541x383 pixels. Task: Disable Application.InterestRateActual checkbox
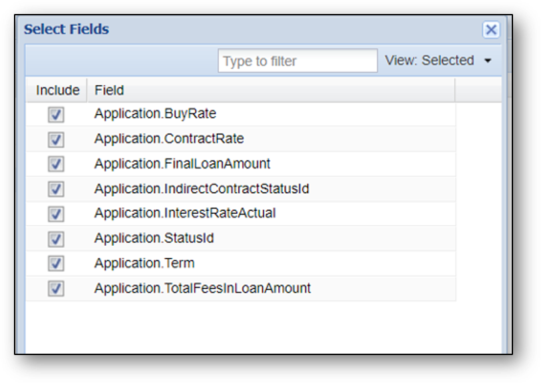(x=56, y=214)
